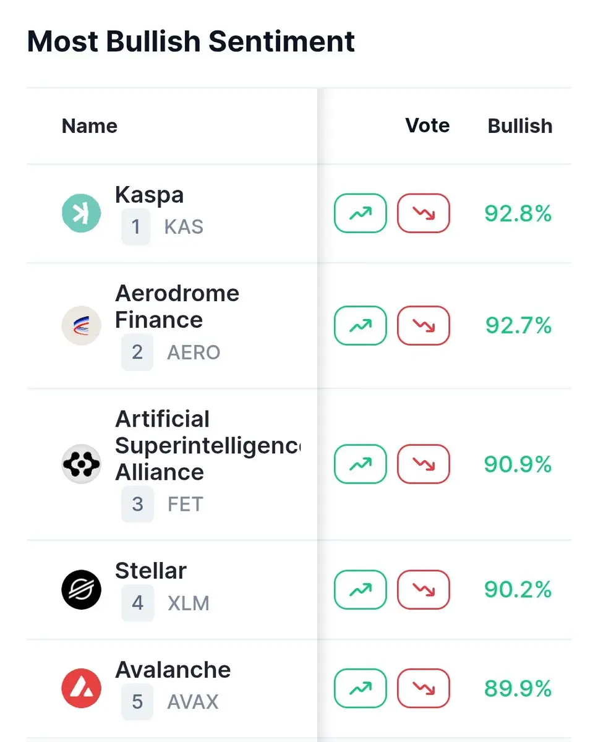
Task: Vote bearish on Stellar XLM
Action: pos(424,590)
